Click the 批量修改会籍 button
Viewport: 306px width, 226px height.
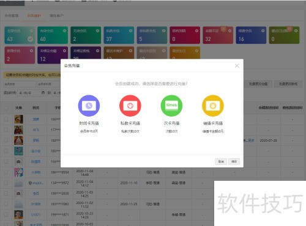pos(258,84)
